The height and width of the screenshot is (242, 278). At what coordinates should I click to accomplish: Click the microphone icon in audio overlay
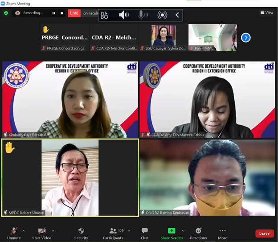pyautogui.click(x=143, y=15)
